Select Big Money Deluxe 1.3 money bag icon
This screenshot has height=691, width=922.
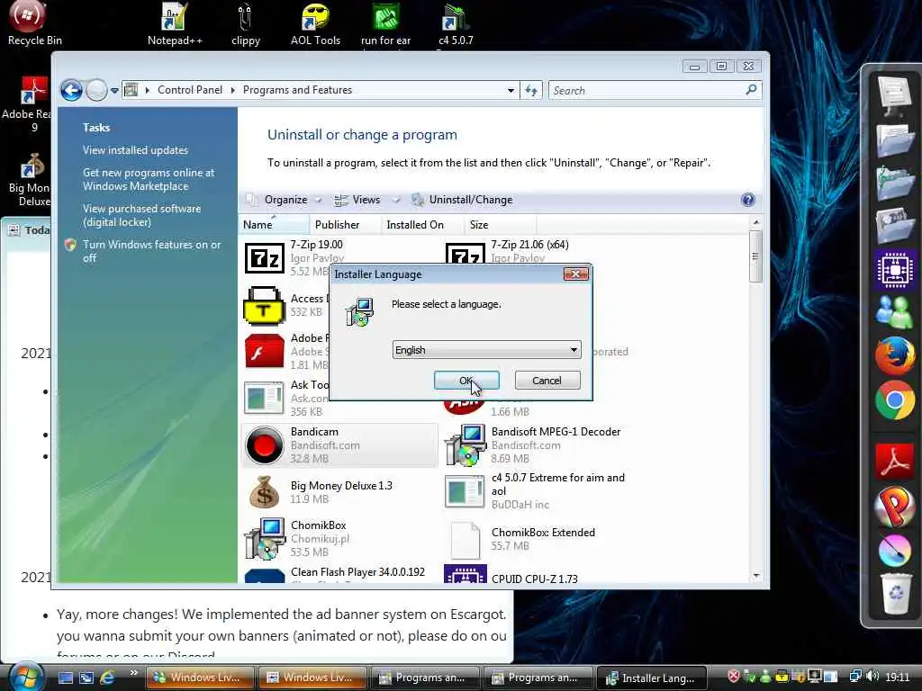pyautogui.click(x=264, y=492)
